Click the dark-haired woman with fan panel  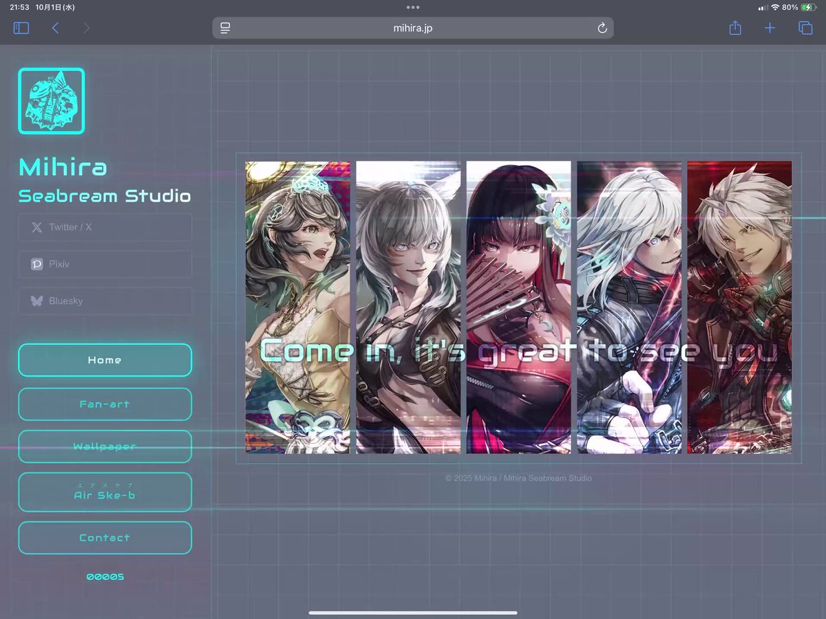pyautogui.click(x=519, y=307)
